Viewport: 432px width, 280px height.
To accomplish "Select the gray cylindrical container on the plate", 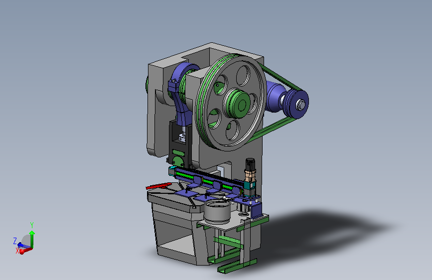I will tap(217, 212).
